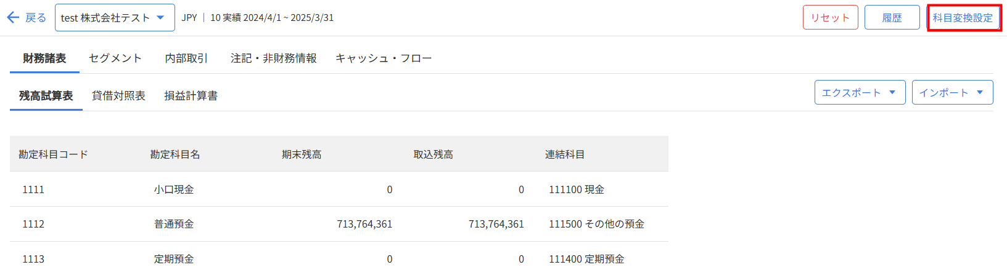Select the 残高試算表 sub-tab
The width and height of the screenshot is (1007, 270).
click(x=46, y=96)
